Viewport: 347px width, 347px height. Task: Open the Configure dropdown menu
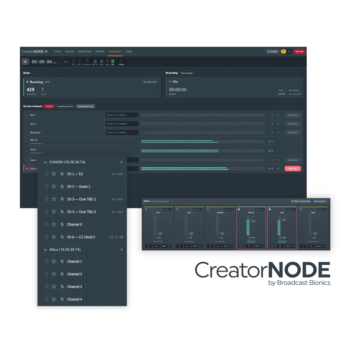[115, 52]
